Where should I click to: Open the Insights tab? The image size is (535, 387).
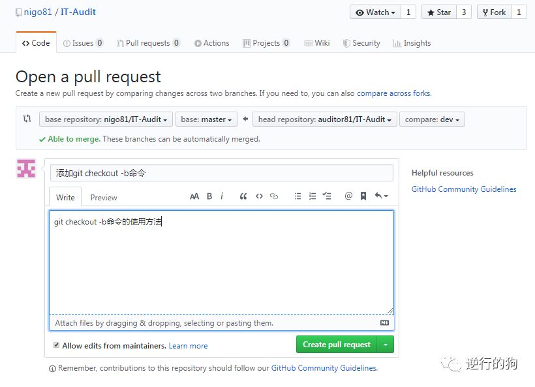click(x=412, y=43)
